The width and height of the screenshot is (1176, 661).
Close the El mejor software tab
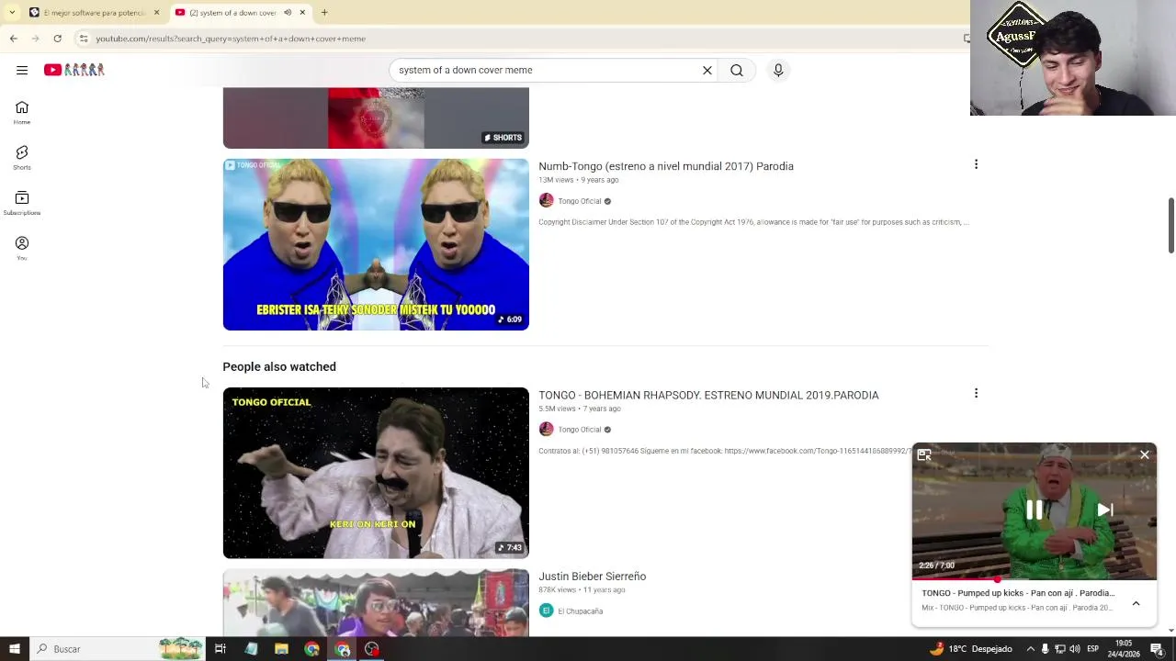(156, 13)
